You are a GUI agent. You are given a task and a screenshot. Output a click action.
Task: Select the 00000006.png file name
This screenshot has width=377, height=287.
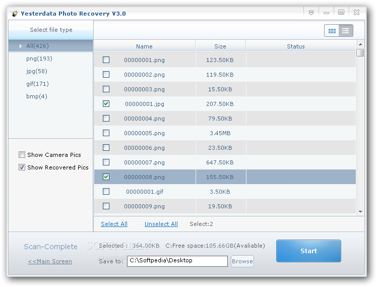145,148
